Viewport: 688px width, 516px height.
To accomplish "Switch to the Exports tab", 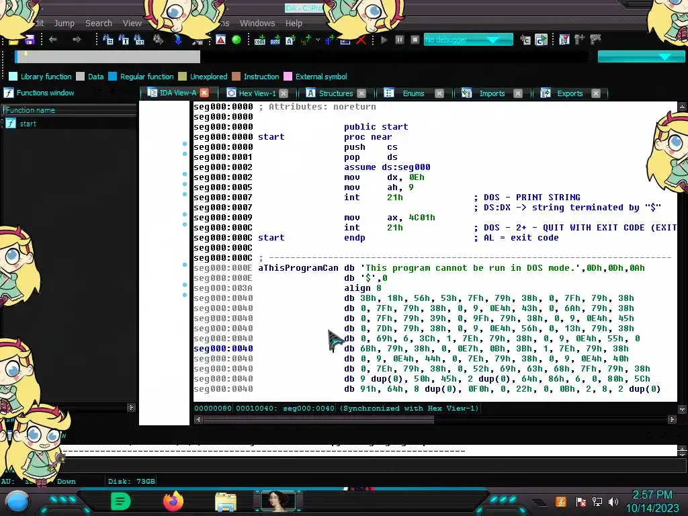I will point(570,93).
